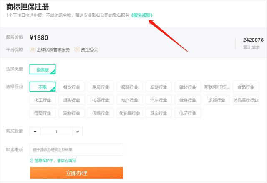Select the 担保版 type option
The height and width of the screenshot is (183, 267).
point(43,69)
